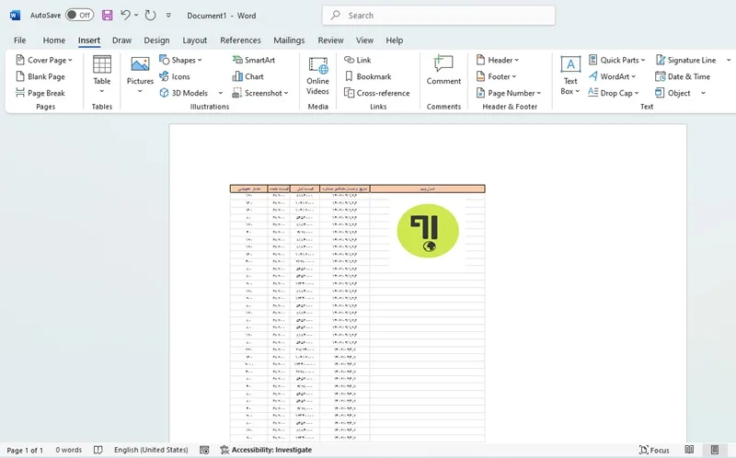
Task: Insert a new Comment
Action: [443, 71]
